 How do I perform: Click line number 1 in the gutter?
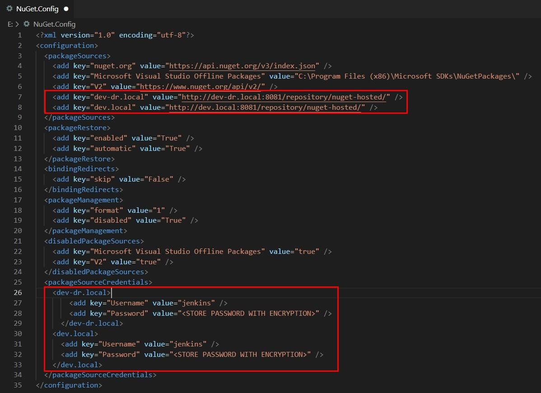19,35
